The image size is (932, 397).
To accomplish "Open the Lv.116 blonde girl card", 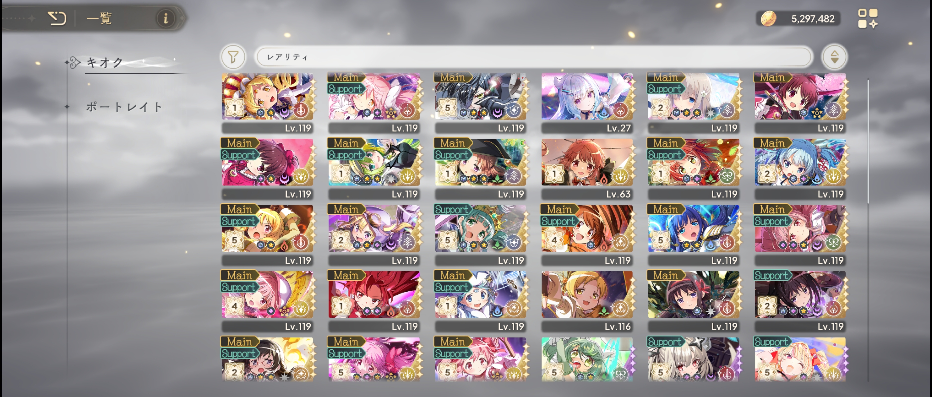I will [587, 301].
